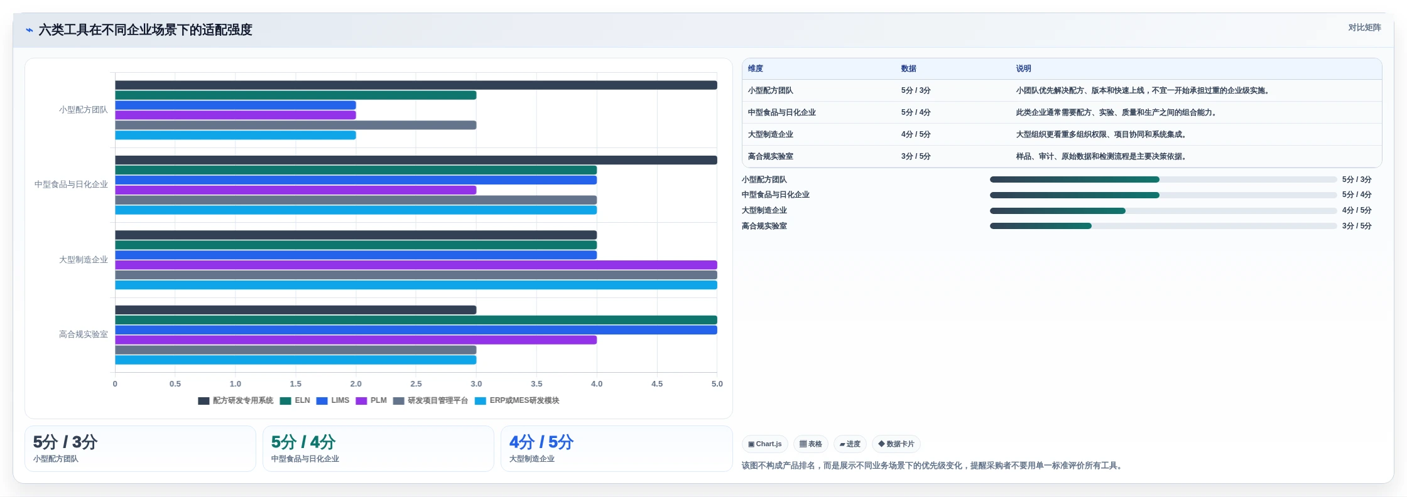Screen dimensions: 1407x497
Task: Click the chart title 六类工具在不同企业场景下的适配强度
Action: pyautogui.click(x=145, y=30)
